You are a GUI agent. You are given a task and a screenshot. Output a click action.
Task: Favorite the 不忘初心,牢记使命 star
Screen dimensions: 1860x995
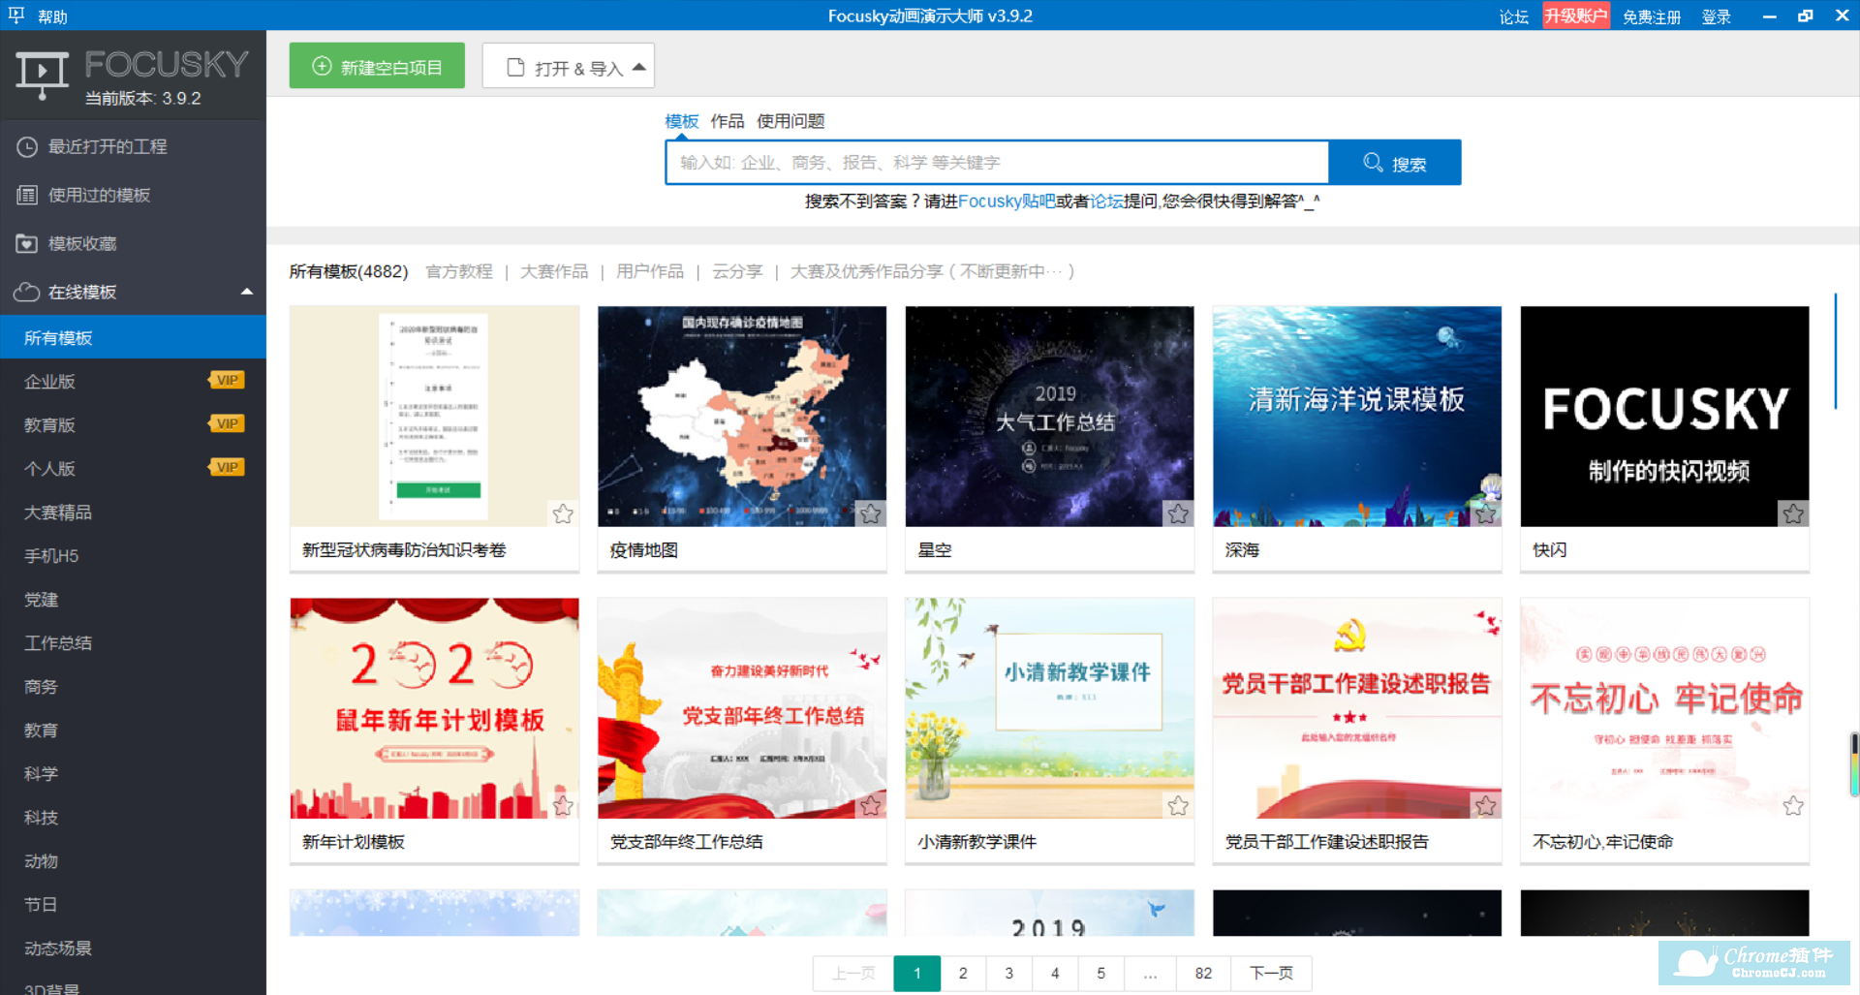(1793, 805)
